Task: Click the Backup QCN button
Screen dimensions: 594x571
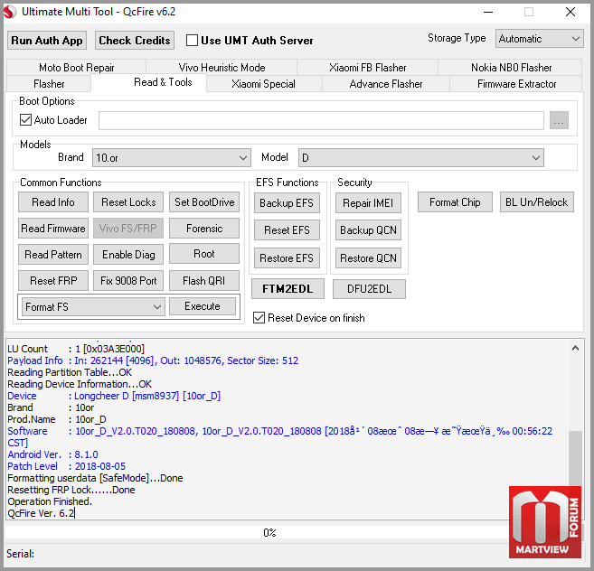Action: pyautogui.click(x=368, y=230)
